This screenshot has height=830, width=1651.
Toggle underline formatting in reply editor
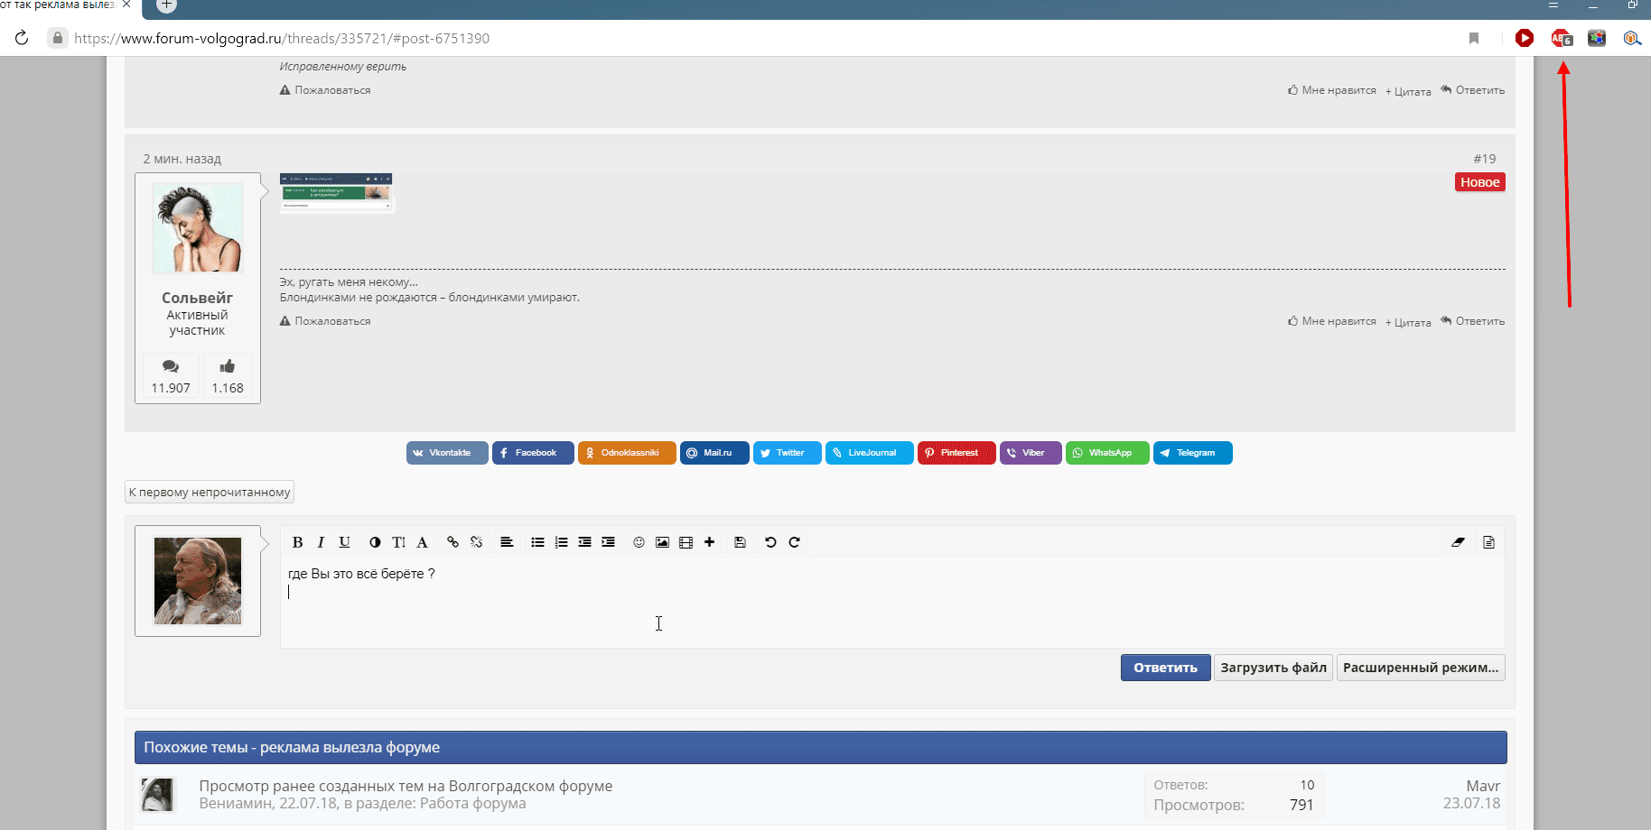(x=344, y=542)
